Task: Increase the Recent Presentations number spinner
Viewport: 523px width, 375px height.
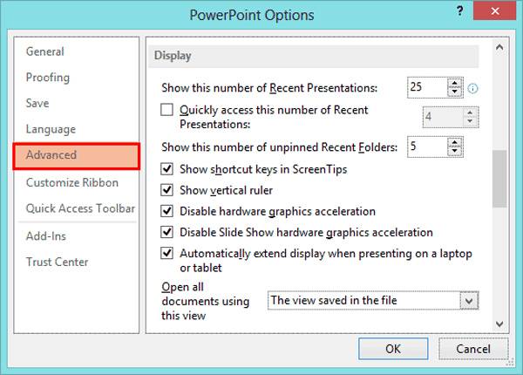Action: pyautogui.click(x=454, y=83)
